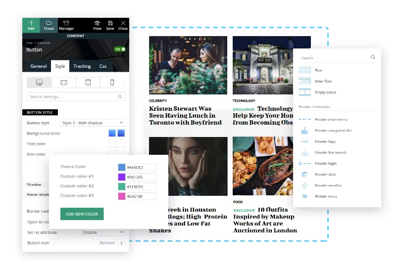Viewport: 402px width, 272px height.
Task: Edit the #EA51BF hex field
Action: pos(141,196)
